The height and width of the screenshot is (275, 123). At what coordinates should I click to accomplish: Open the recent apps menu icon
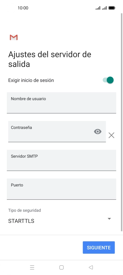32,267
